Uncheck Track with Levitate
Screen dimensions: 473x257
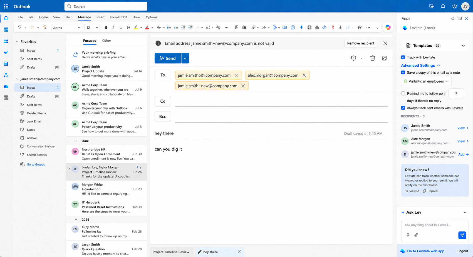click(x=403, y=57)
